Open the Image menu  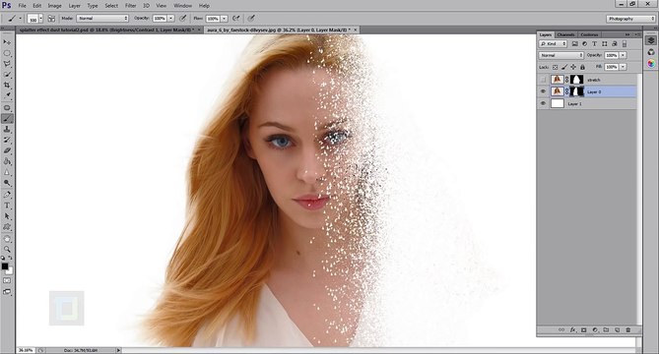pos(54,6)
